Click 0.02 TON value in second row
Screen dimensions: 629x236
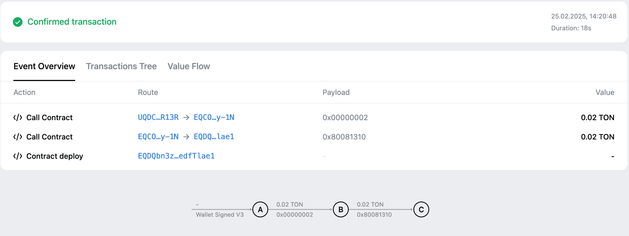click(598, 137)
